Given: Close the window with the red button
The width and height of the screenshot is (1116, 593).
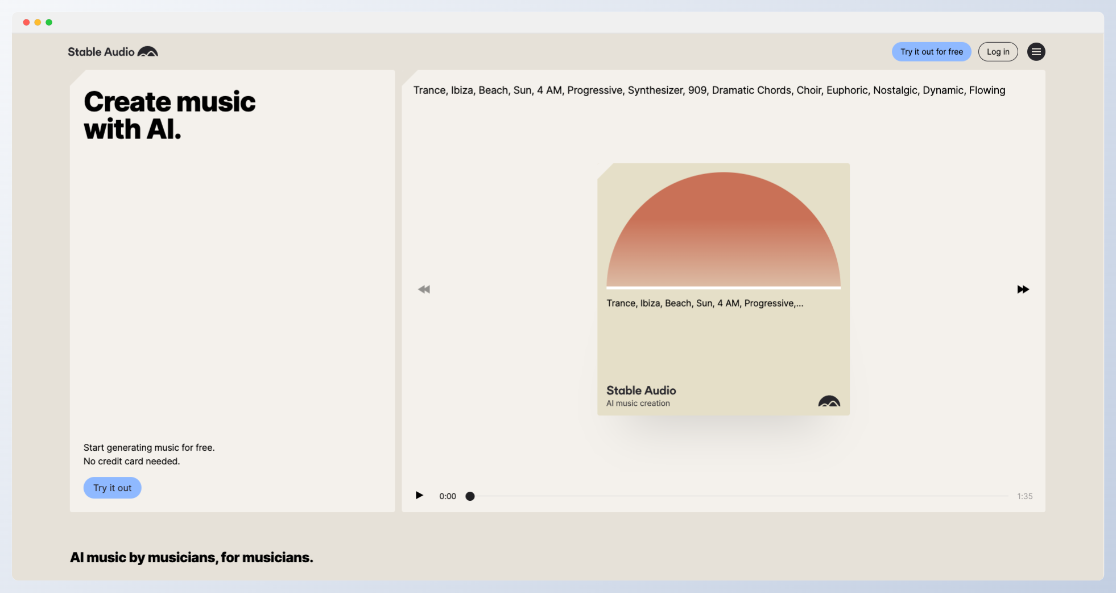Looking at the screenshot, I should pos(26,22).
